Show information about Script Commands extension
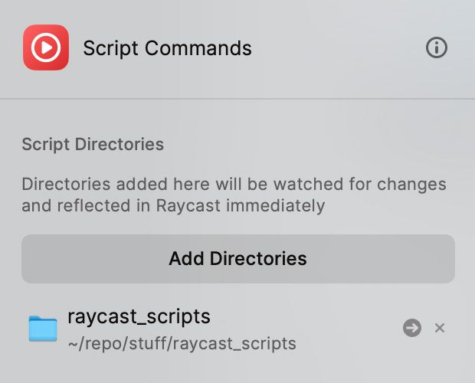475x383 pixels. (x=436, y=47)
